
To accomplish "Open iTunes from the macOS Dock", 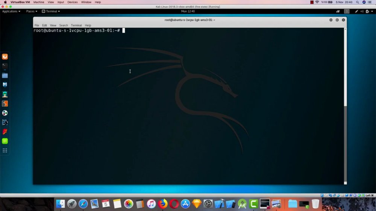I will pyautogui.click(x=151, y=204).
